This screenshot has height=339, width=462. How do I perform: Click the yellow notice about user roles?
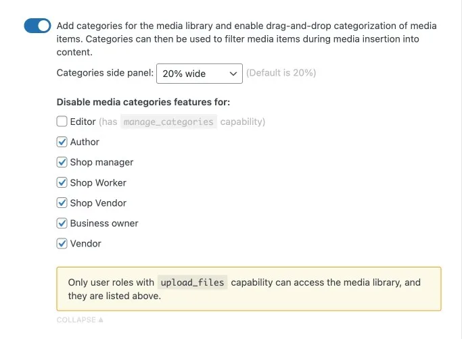pyautogui.click(x=248, y=296)
